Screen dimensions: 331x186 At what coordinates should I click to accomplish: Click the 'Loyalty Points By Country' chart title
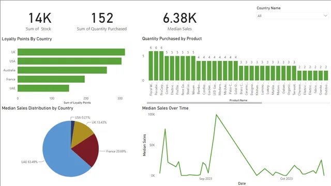point(27,39)
